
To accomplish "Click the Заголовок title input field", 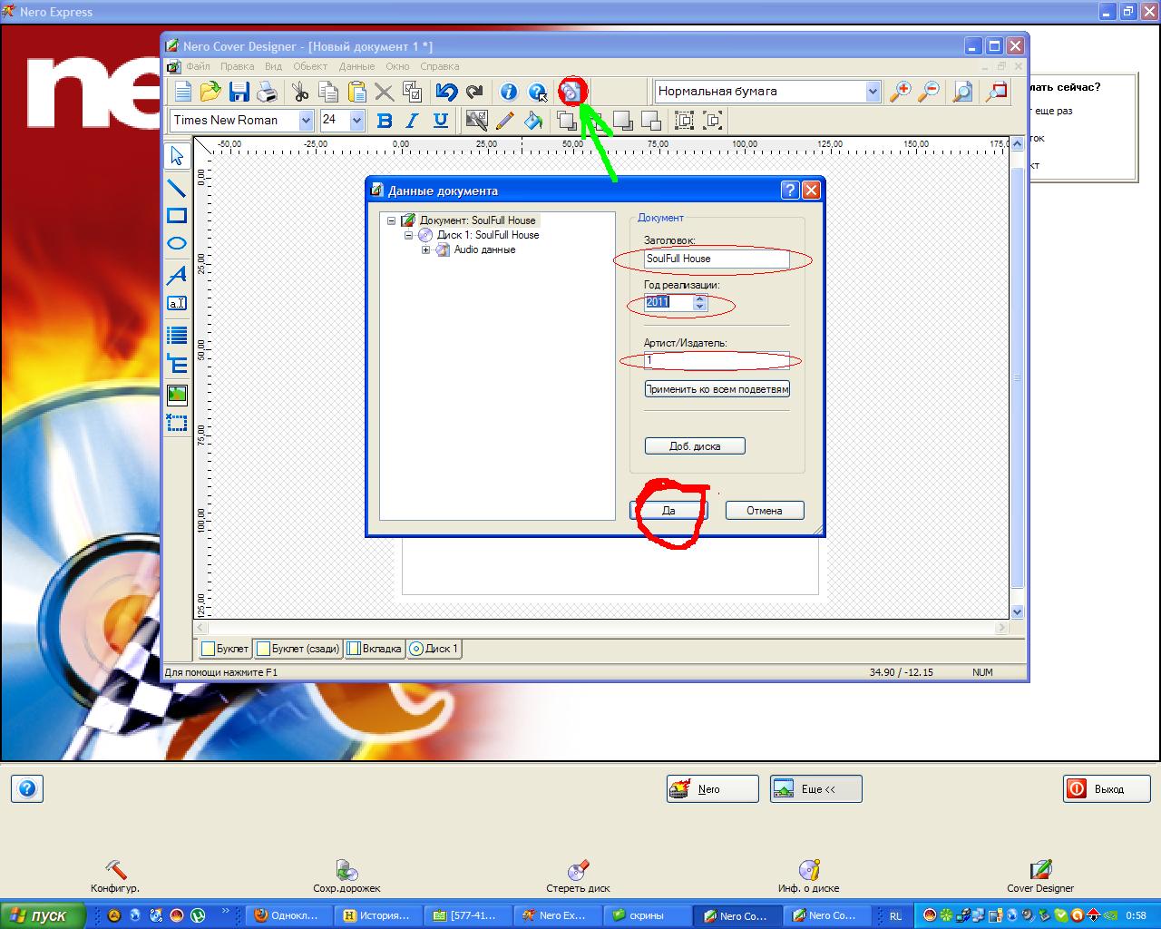I will (717, 259).
